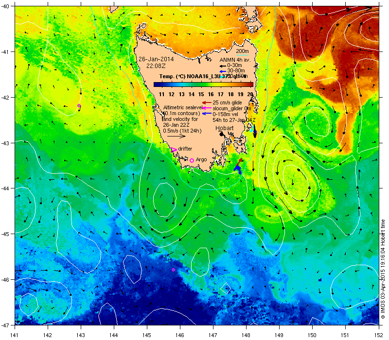Screen dimensions: 389x340
Task: Click the blue mooring velocity arrow east of Hobart
Action: click(254, 131)
